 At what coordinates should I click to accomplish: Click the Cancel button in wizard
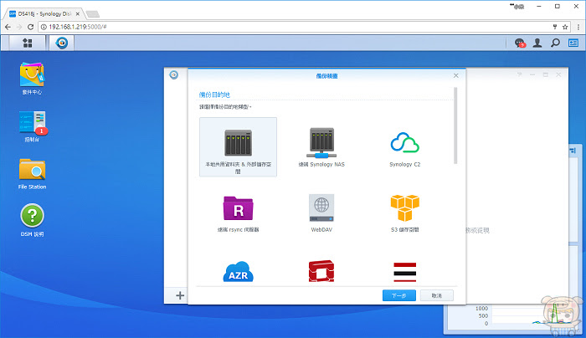436,295
